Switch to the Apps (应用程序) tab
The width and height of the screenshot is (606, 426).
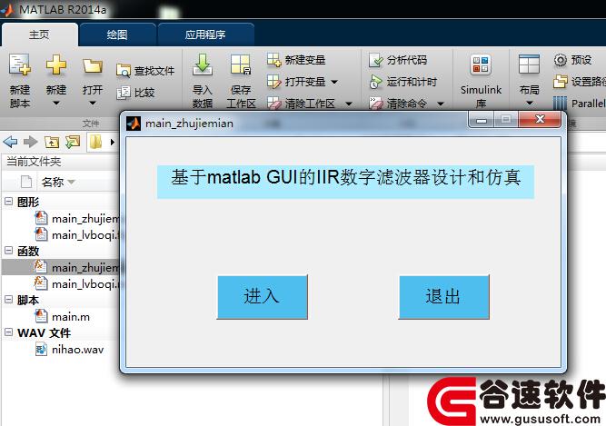(x=205, y=35)
